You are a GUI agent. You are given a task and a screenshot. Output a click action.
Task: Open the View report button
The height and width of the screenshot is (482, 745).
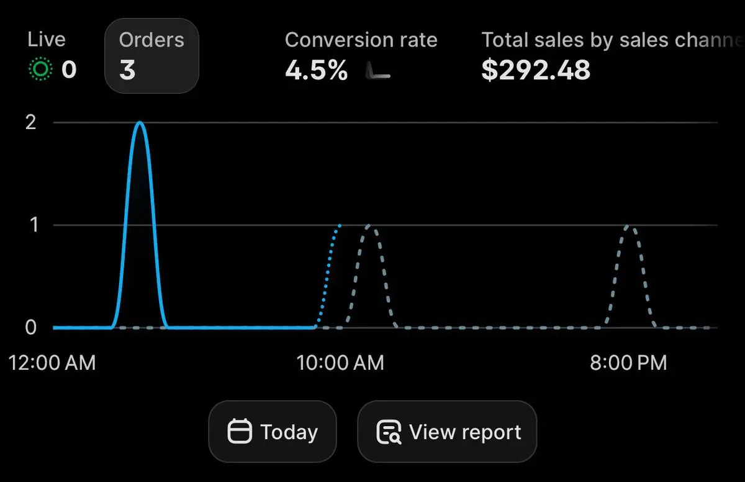click(x=447, y=432)
